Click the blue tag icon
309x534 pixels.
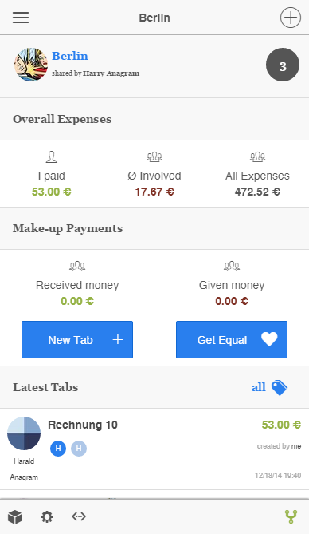(280, 388)
